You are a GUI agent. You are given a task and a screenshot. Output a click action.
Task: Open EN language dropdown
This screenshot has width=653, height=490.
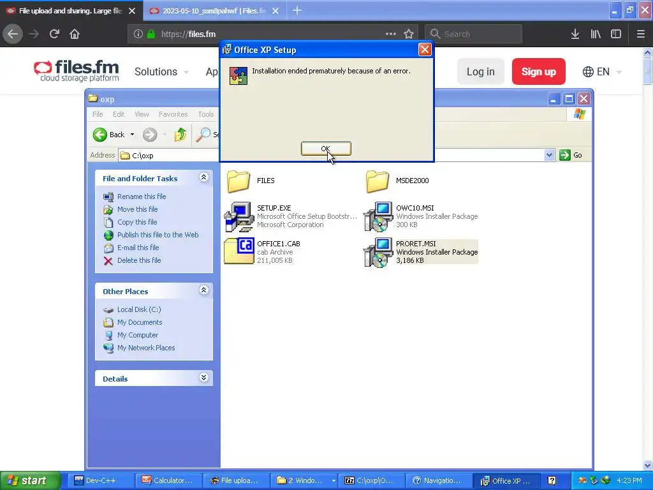[x=602, y=71]
